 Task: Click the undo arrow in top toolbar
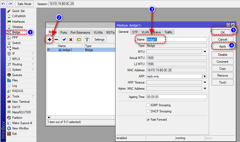3,4
